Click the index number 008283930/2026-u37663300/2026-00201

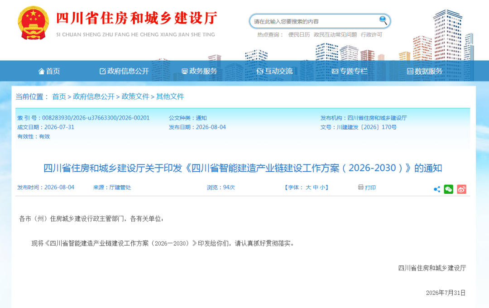(x=96, y=118)
